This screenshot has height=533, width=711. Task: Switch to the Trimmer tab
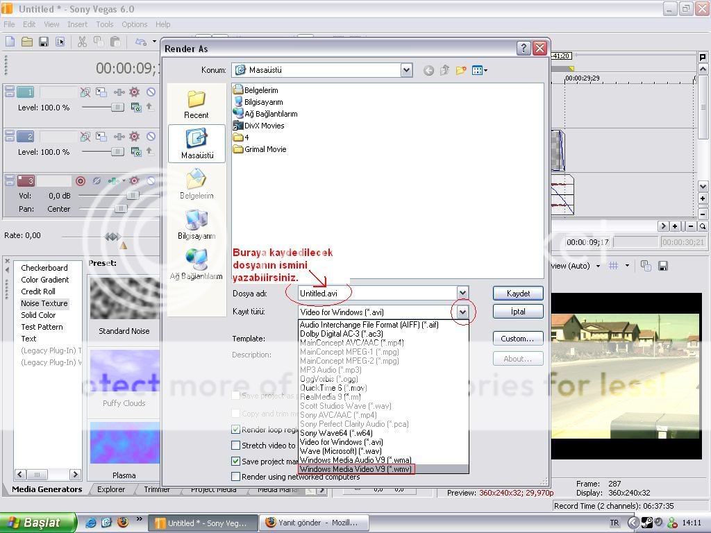pos(156,489)
